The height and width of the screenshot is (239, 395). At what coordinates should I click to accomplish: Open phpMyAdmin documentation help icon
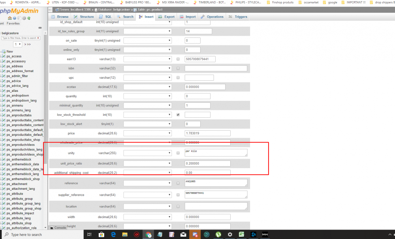15,18
